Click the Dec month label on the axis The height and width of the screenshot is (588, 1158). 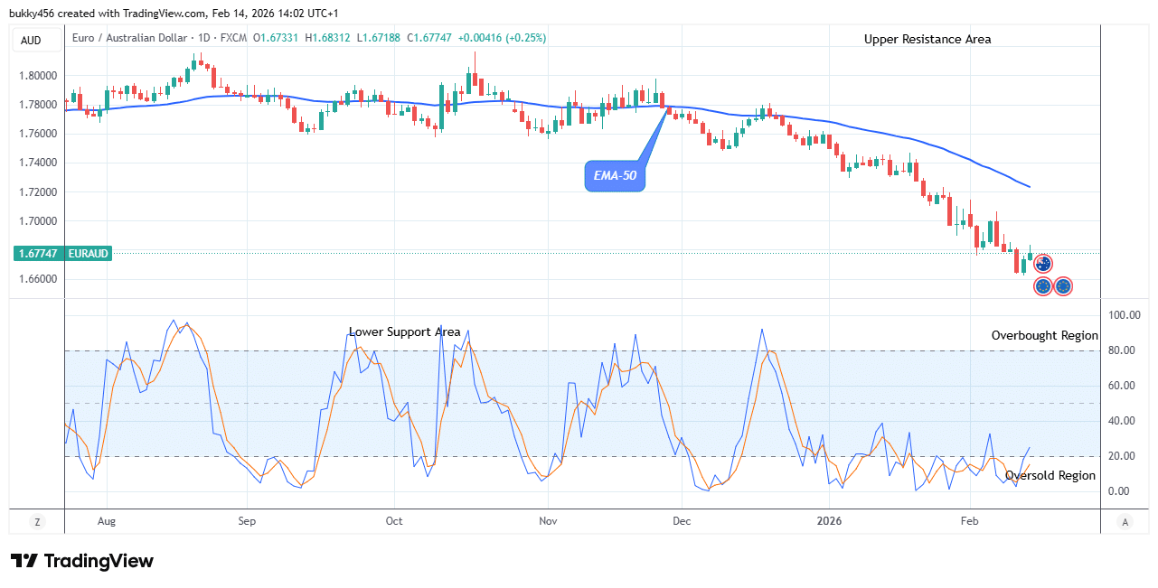click(681, 521)
